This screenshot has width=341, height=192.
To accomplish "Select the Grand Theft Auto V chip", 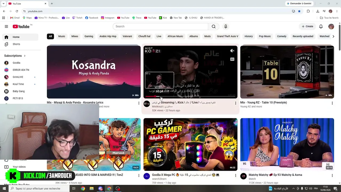I will [228, 36].
